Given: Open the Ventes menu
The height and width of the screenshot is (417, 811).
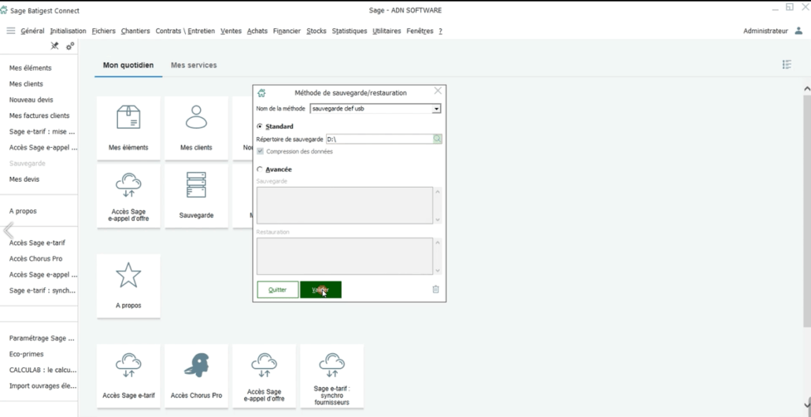Looking at the screenshot, I should coord(231,31).
